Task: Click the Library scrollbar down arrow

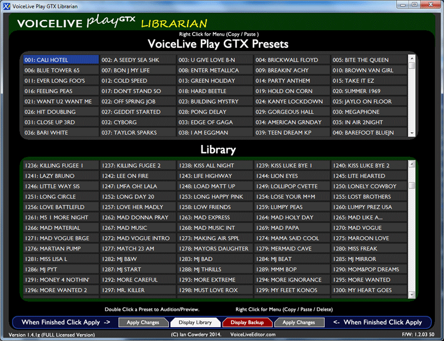Action: click(x=412, y=294)
